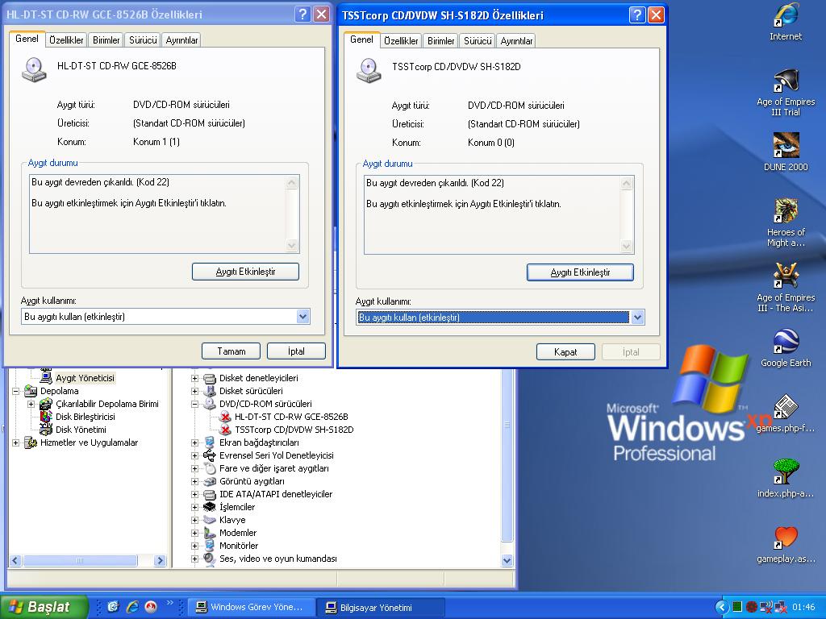Expand the Klavye node
826x619 pixels.
point(194,520)
